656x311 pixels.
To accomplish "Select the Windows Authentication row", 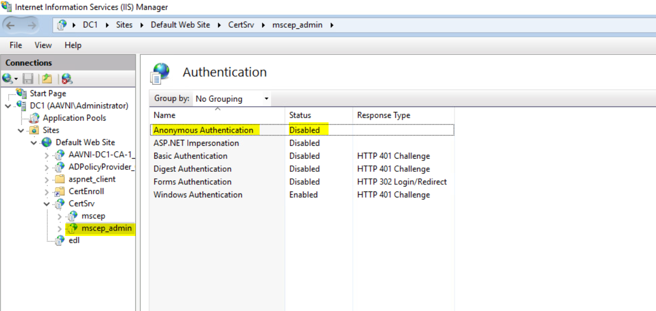I will point(198,195).
